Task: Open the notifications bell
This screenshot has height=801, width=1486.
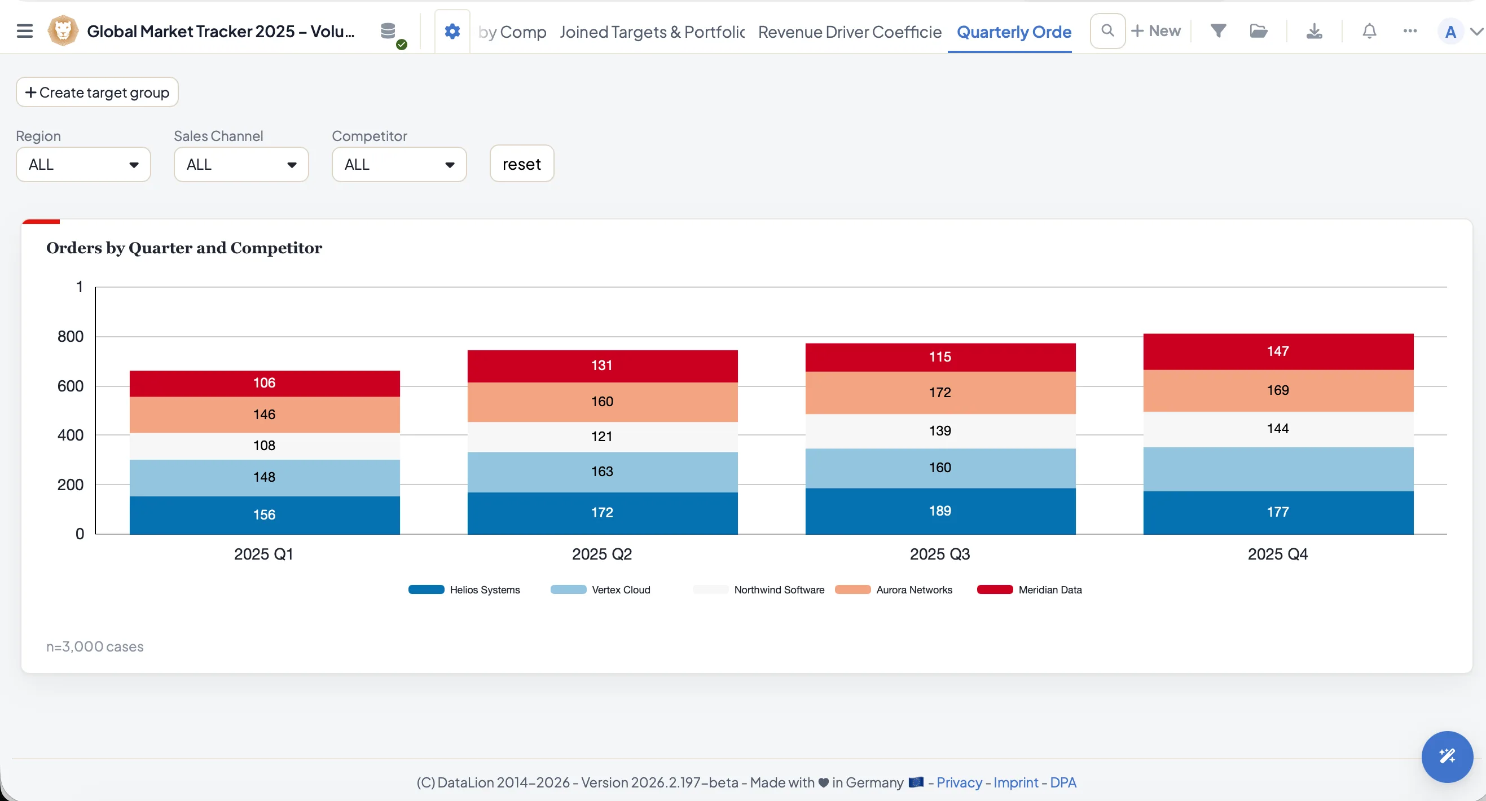Action: coord(1369,31)
